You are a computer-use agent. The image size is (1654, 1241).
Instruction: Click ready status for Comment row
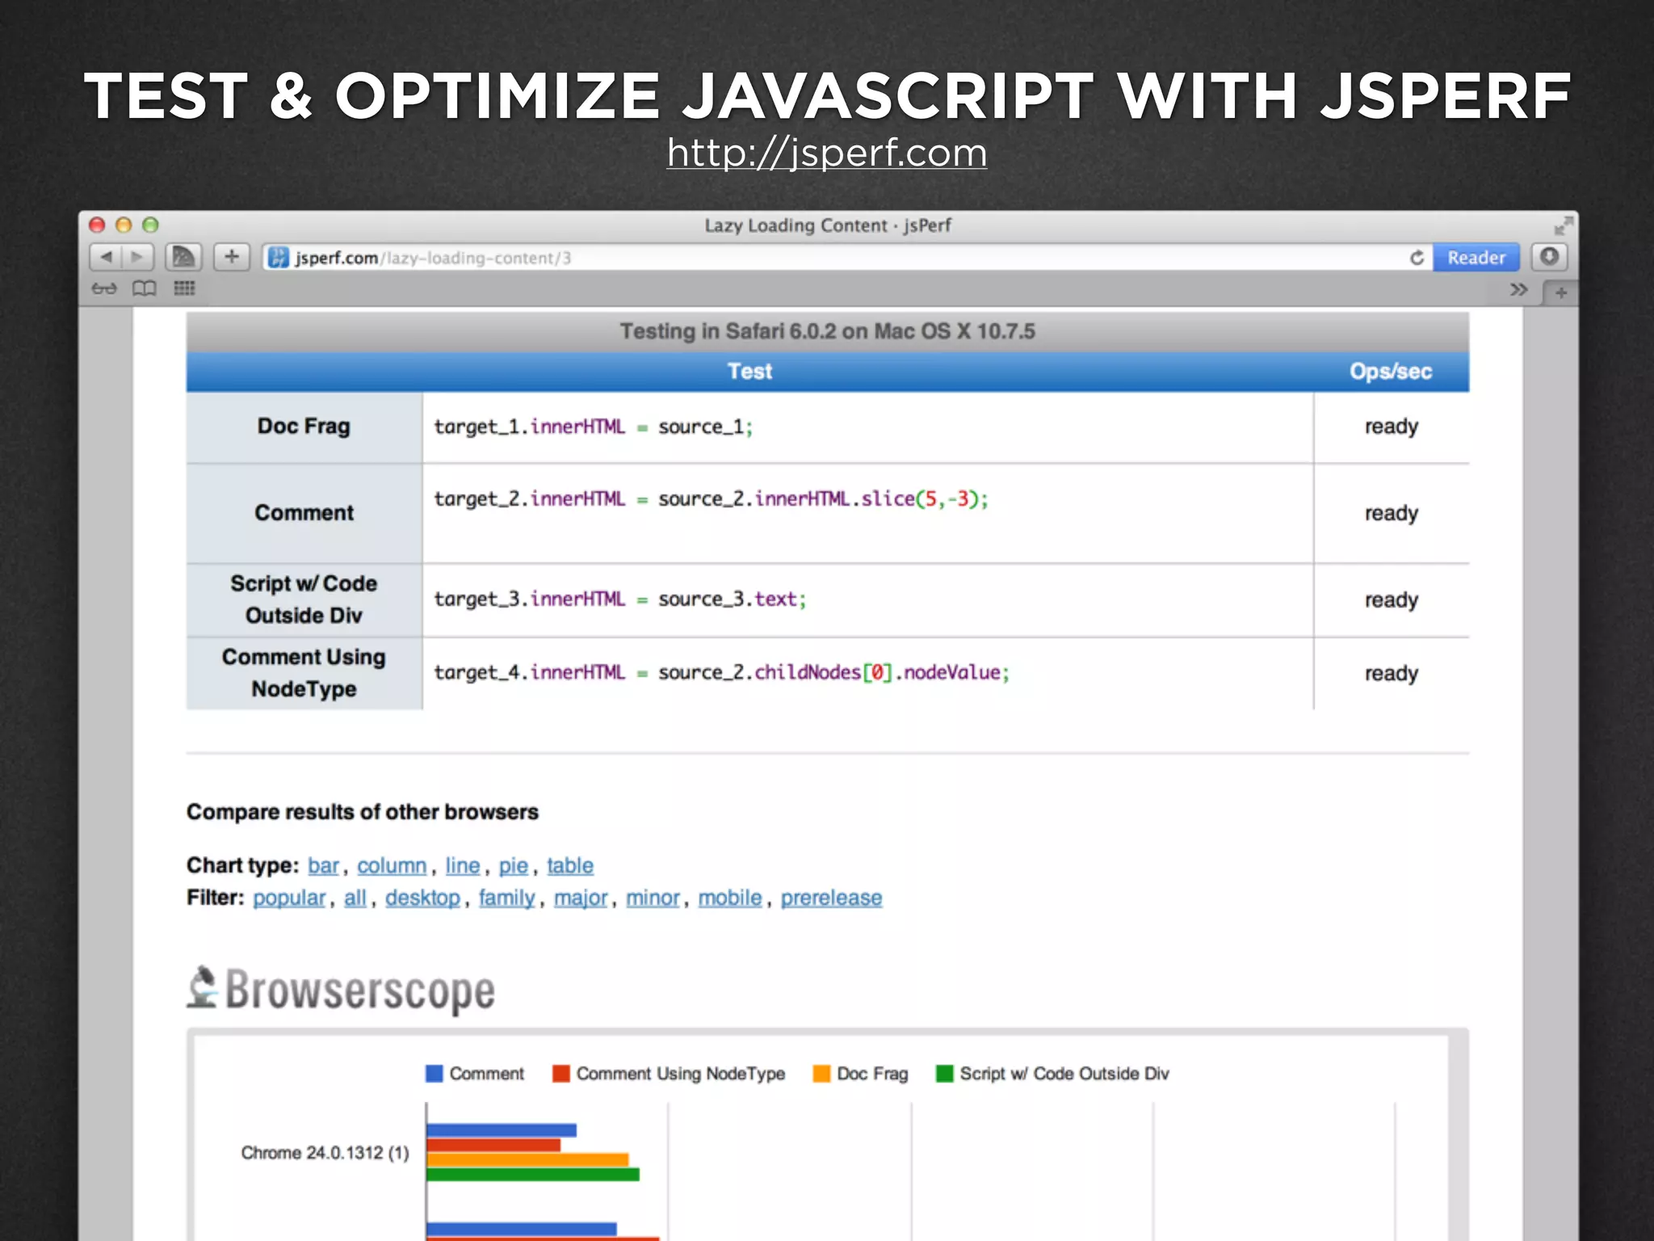coord(1391,513)
